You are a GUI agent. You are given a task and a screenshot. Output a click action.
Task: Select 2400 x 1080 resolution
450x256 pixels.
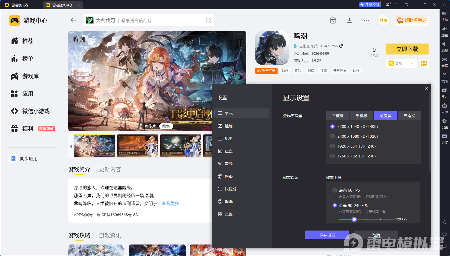click(x=332, y=136)
